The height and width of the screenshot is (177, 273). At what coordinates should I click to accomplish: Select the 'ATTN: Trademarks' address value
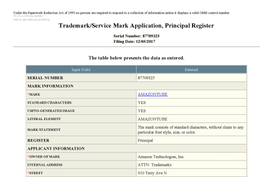[x=155, y=165]
